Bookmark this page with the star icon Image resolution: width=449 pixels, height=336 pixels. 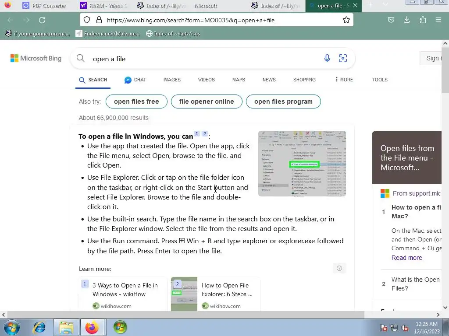tap(346, 20)
